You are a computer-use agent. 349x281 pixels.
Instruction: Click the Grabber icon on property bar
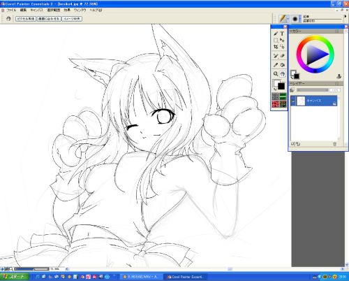pyautogui.click(x=8, y=19)
